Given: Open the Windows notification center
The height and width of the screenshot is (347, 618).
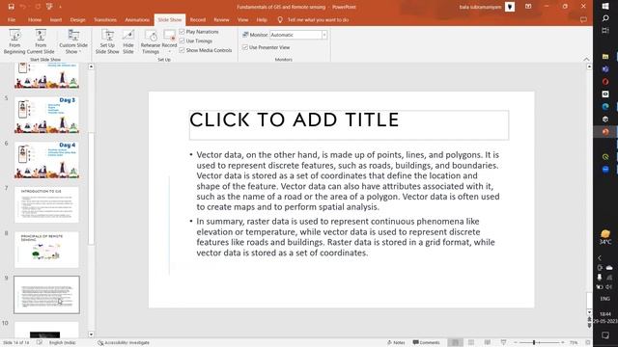Looking at the screenshot, I should 605,334.
